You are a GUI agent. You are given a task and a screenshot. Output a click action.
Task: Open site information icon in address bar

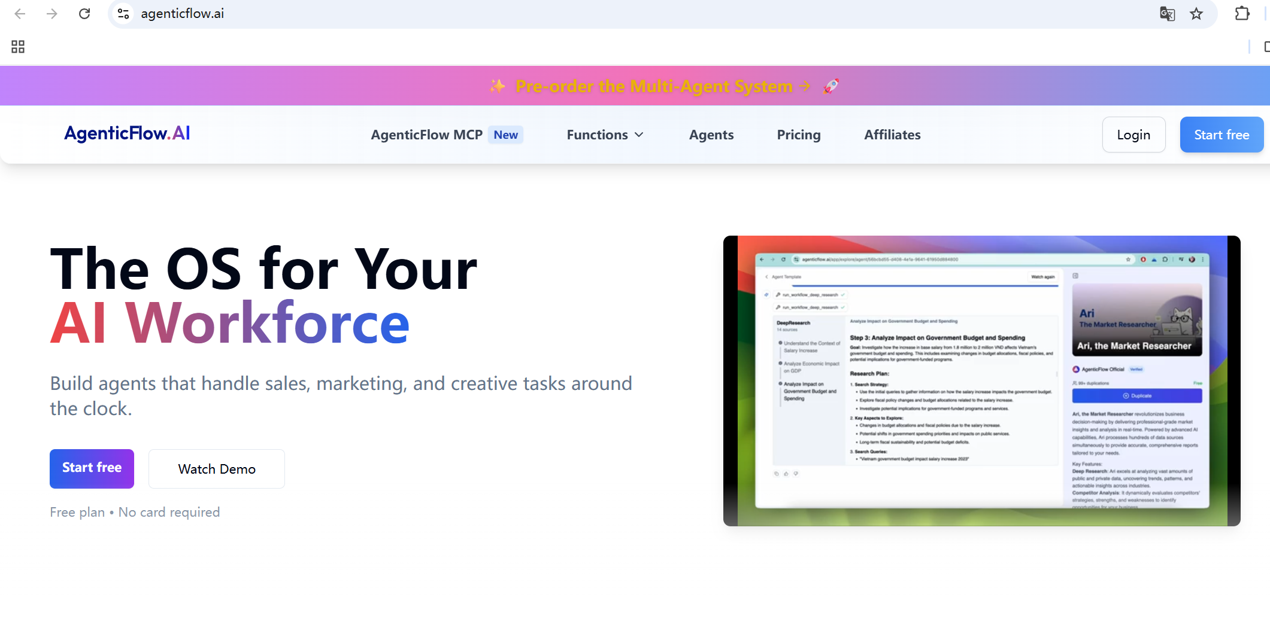pyautogui.click(x=123, y=13)
